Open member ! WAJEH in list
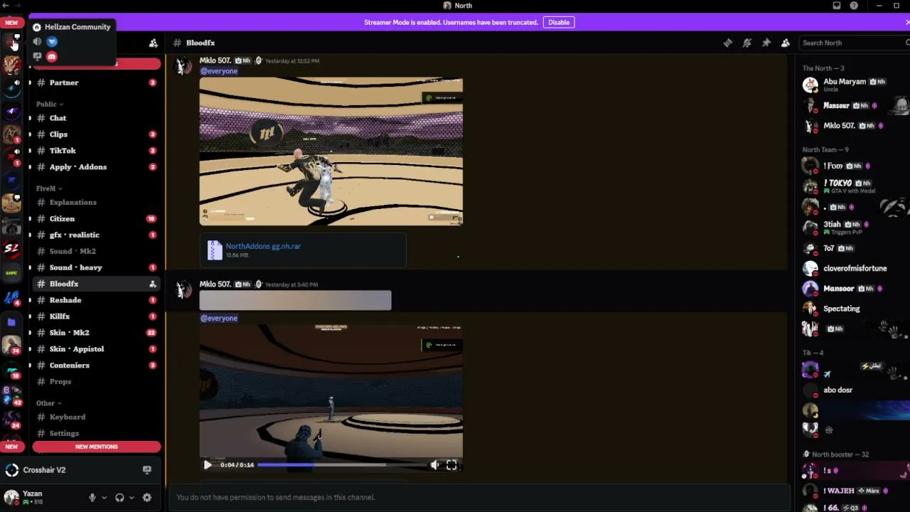 (852, 491)
